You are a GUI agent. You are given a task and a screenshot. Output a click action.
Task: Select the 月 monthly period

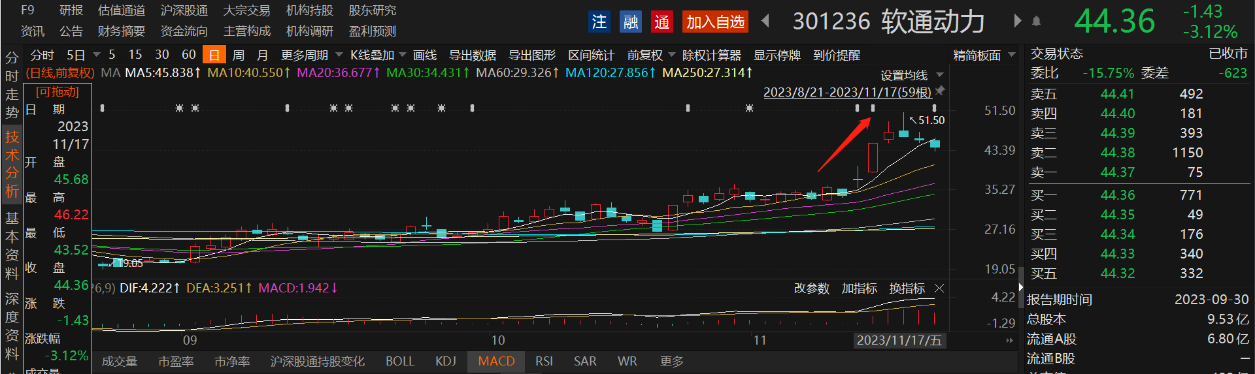tap(263, 55)
